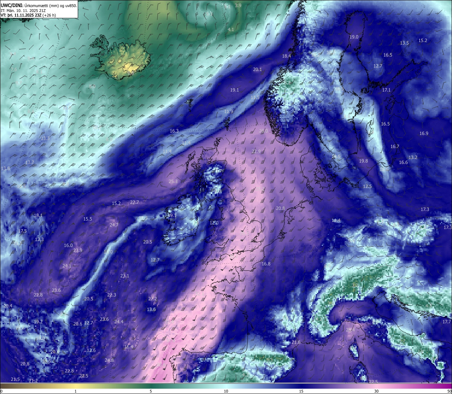Click the map value '8.0'
This screenshot has width=452, height=394.
tap(92, 86)
